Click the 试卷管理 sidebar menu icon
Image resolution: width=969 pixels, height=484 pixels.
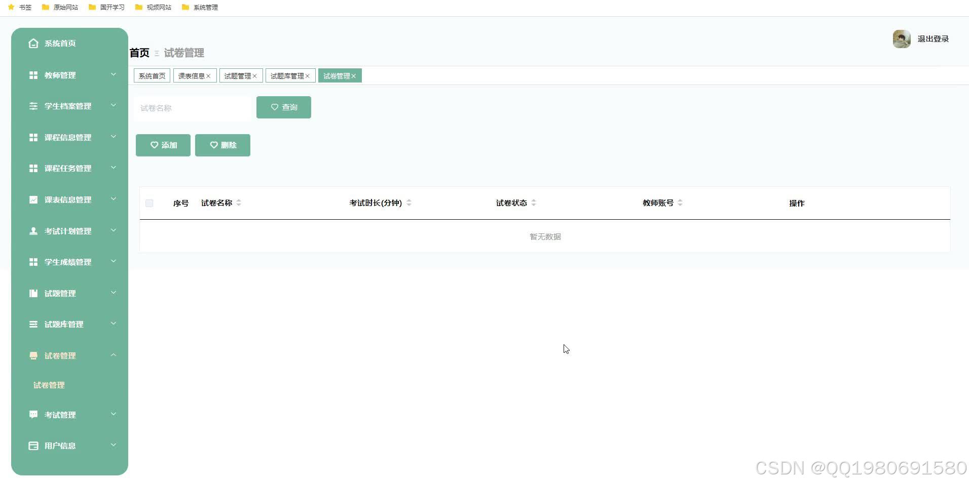[x=33, y=356]
